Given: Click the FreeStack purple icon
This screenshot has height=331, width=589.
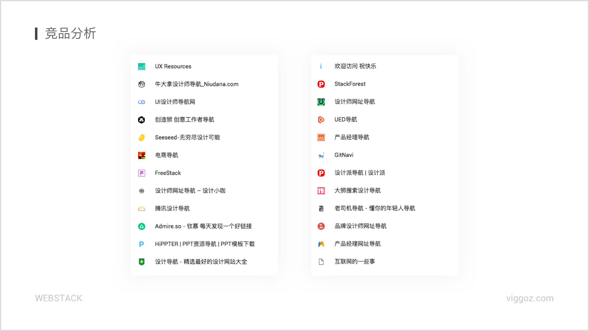Looking at the screenshot, I should [x=141, y=173].
